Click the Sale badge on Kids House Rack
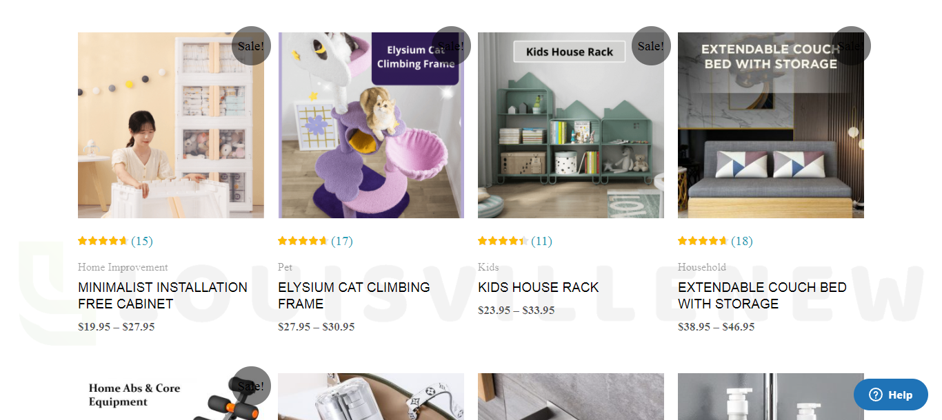 651,46
